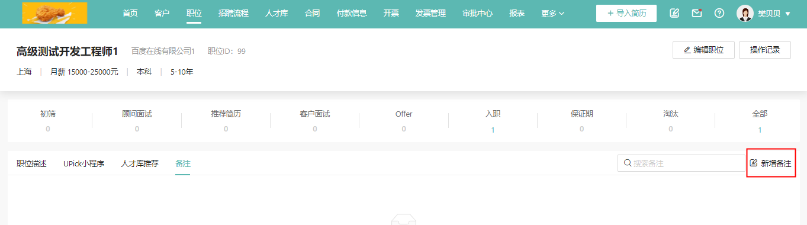Go to 审批中心
This screenshot has height=225, width=807.
(477, 13)
